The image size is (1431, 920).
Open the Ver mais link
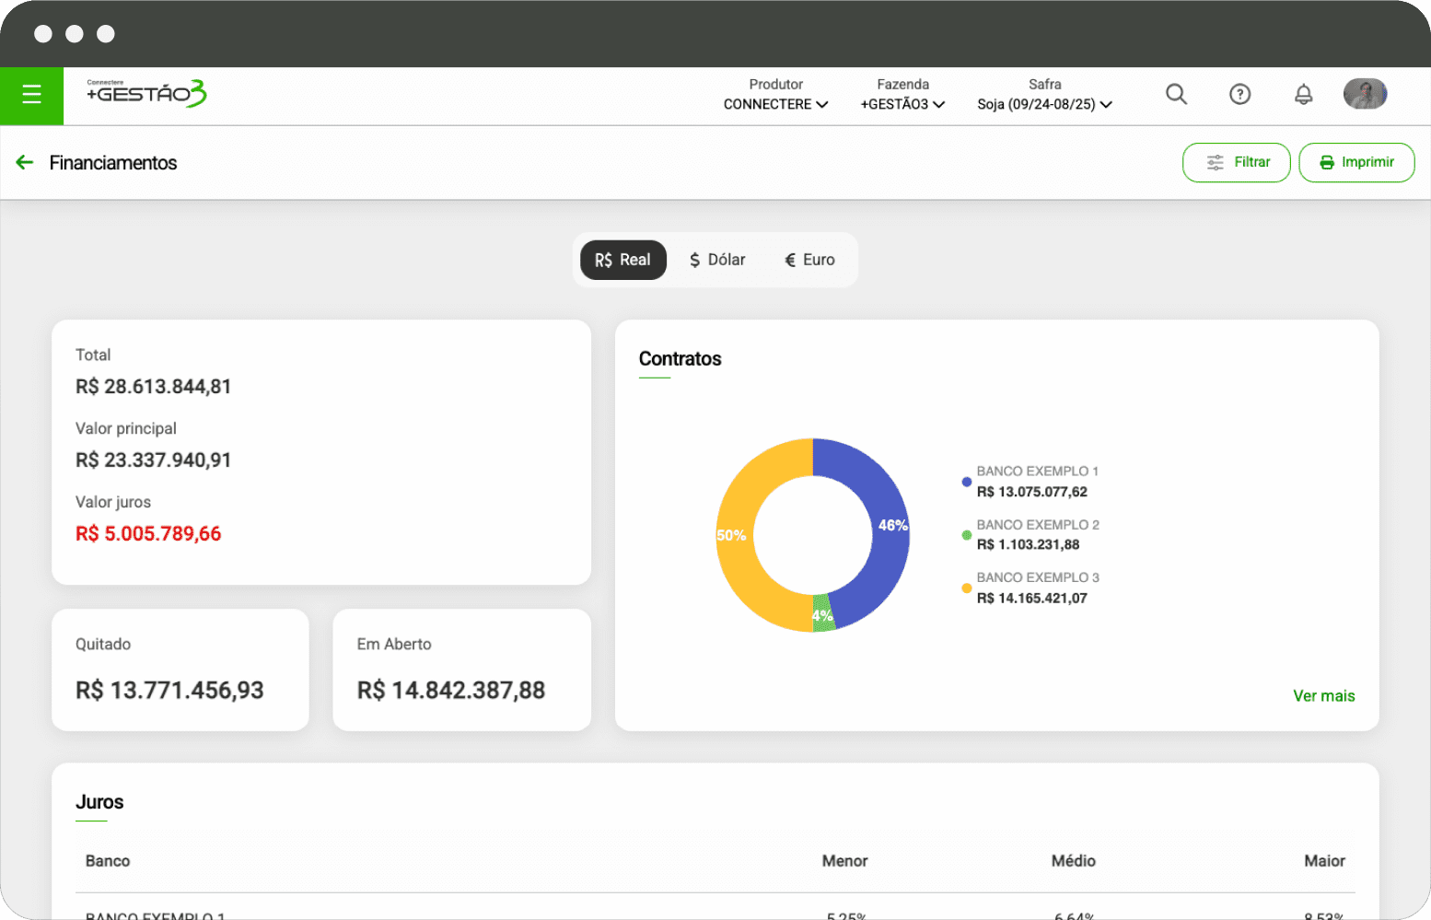tap(1323, 696)
